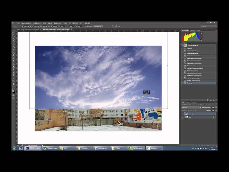Screen dimensions: 229x172
Task: Open the status bar info arrow
Action: 43,145
